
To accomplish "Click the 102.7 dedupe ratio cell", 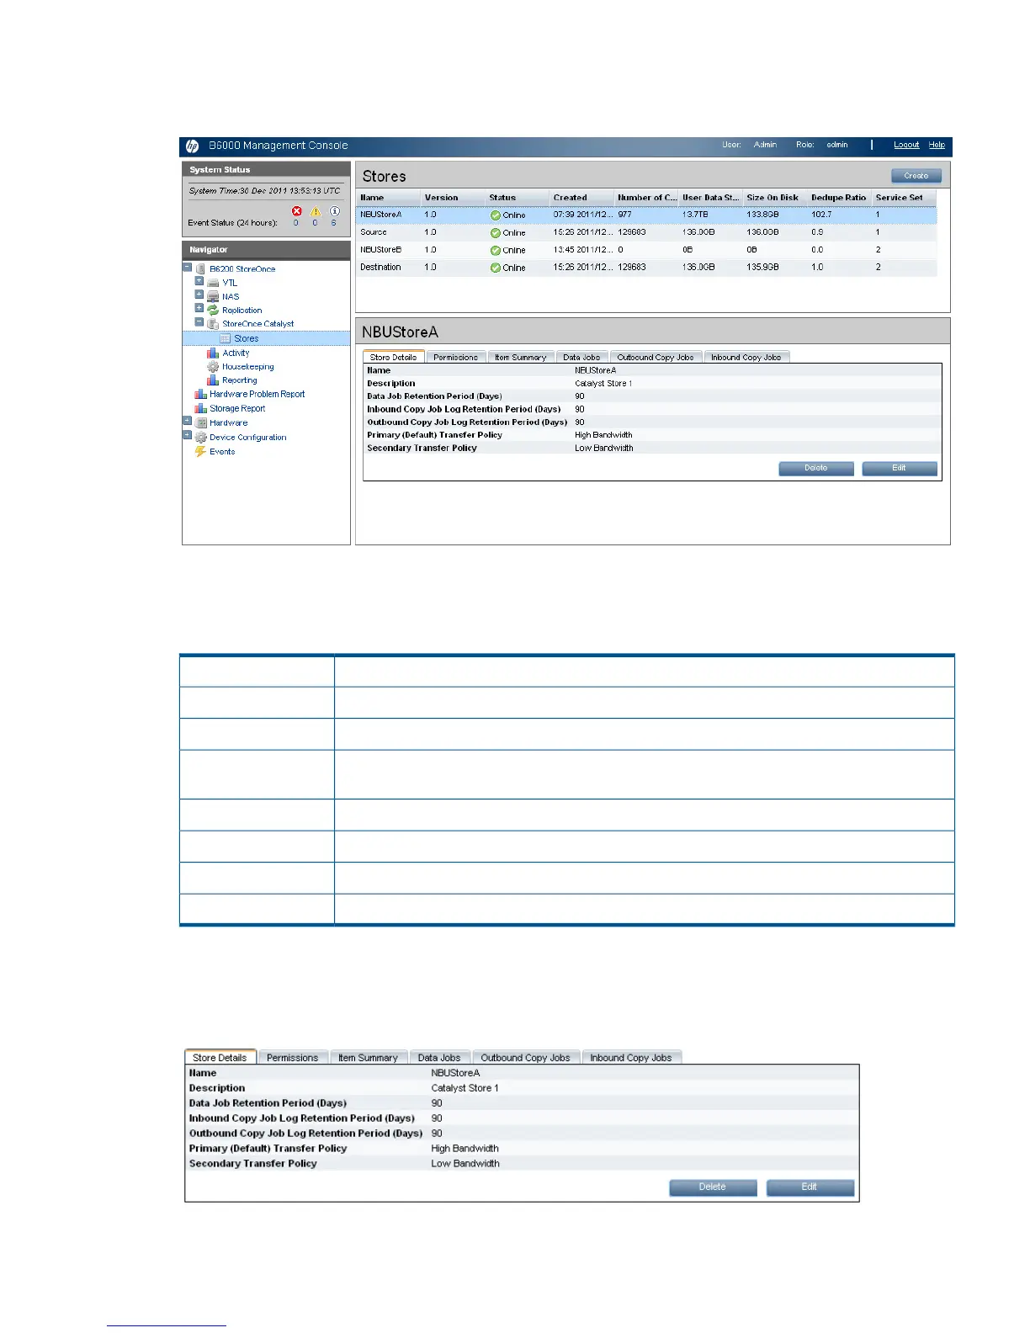I will [821, 215].
